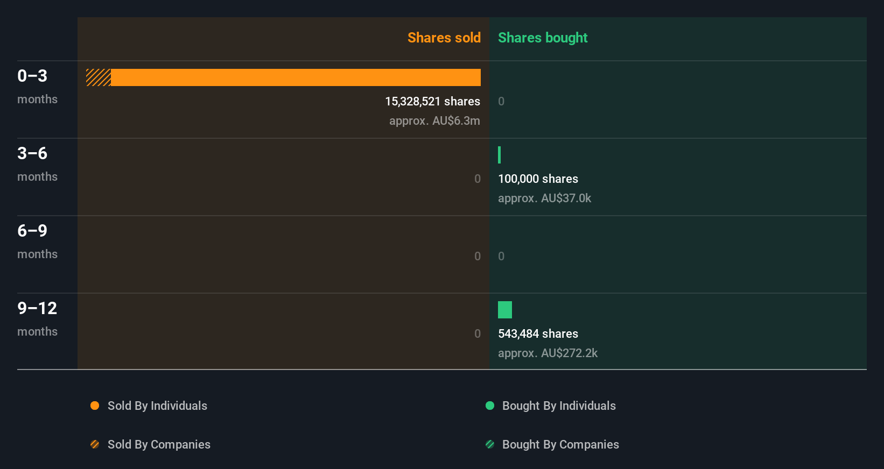Viewport: 884px width, 469px height.
Task: Click the thin green 3–6 months bought bar
Action: 500,155
